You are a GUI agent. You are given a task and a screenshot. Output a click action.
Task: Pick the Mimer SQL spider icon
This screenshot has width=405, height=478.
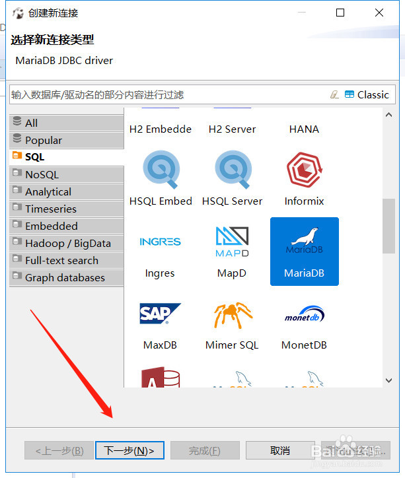233,315
